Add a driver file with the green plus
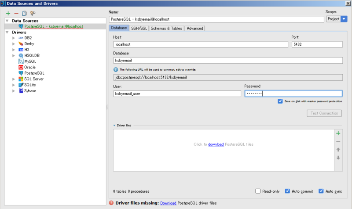352x209 pixels. (x=338, y=133)
